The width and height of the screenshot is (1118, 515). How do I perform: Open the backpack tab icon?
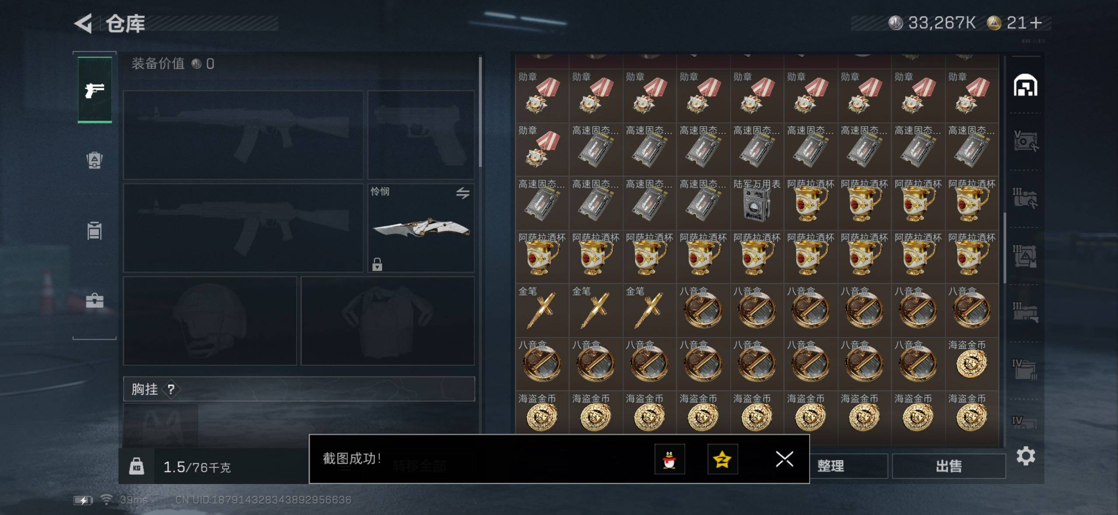[x=94, y=160]
